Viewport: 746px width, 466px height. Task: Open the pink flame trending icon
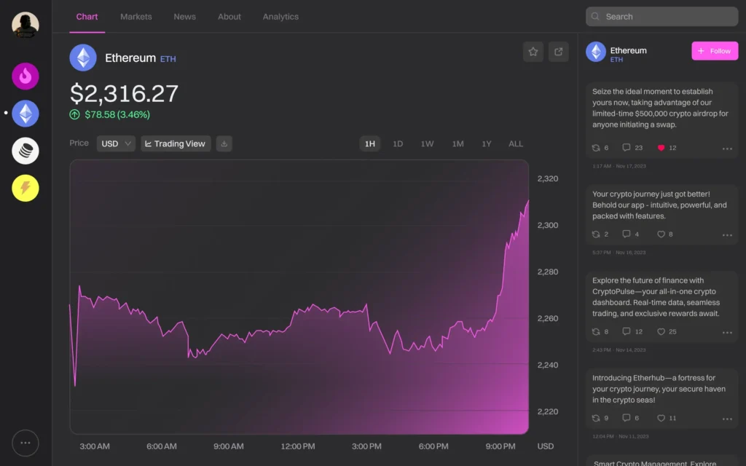(25, 76)
